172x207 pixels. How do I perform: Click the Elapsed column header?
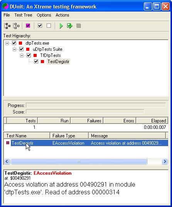tap(152, 121)
